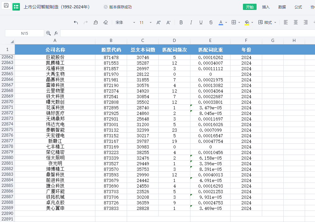Image resolution: width=315 pixels, height=222 pixels.
Task: Click the 匹配词比重 header cell
Action: (x=210, y=50)
